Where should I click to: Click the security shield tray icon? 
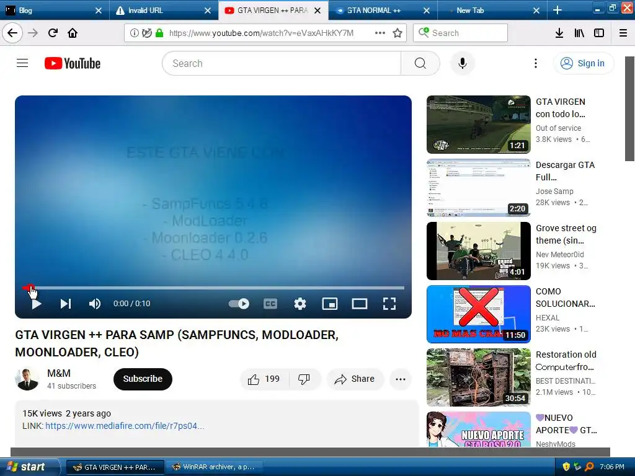point(566,467)
